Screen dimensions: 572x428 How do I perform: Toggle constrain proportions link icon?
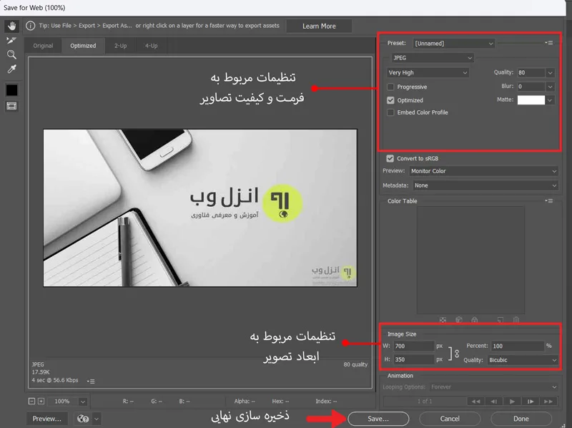click(x=456, y=353)
